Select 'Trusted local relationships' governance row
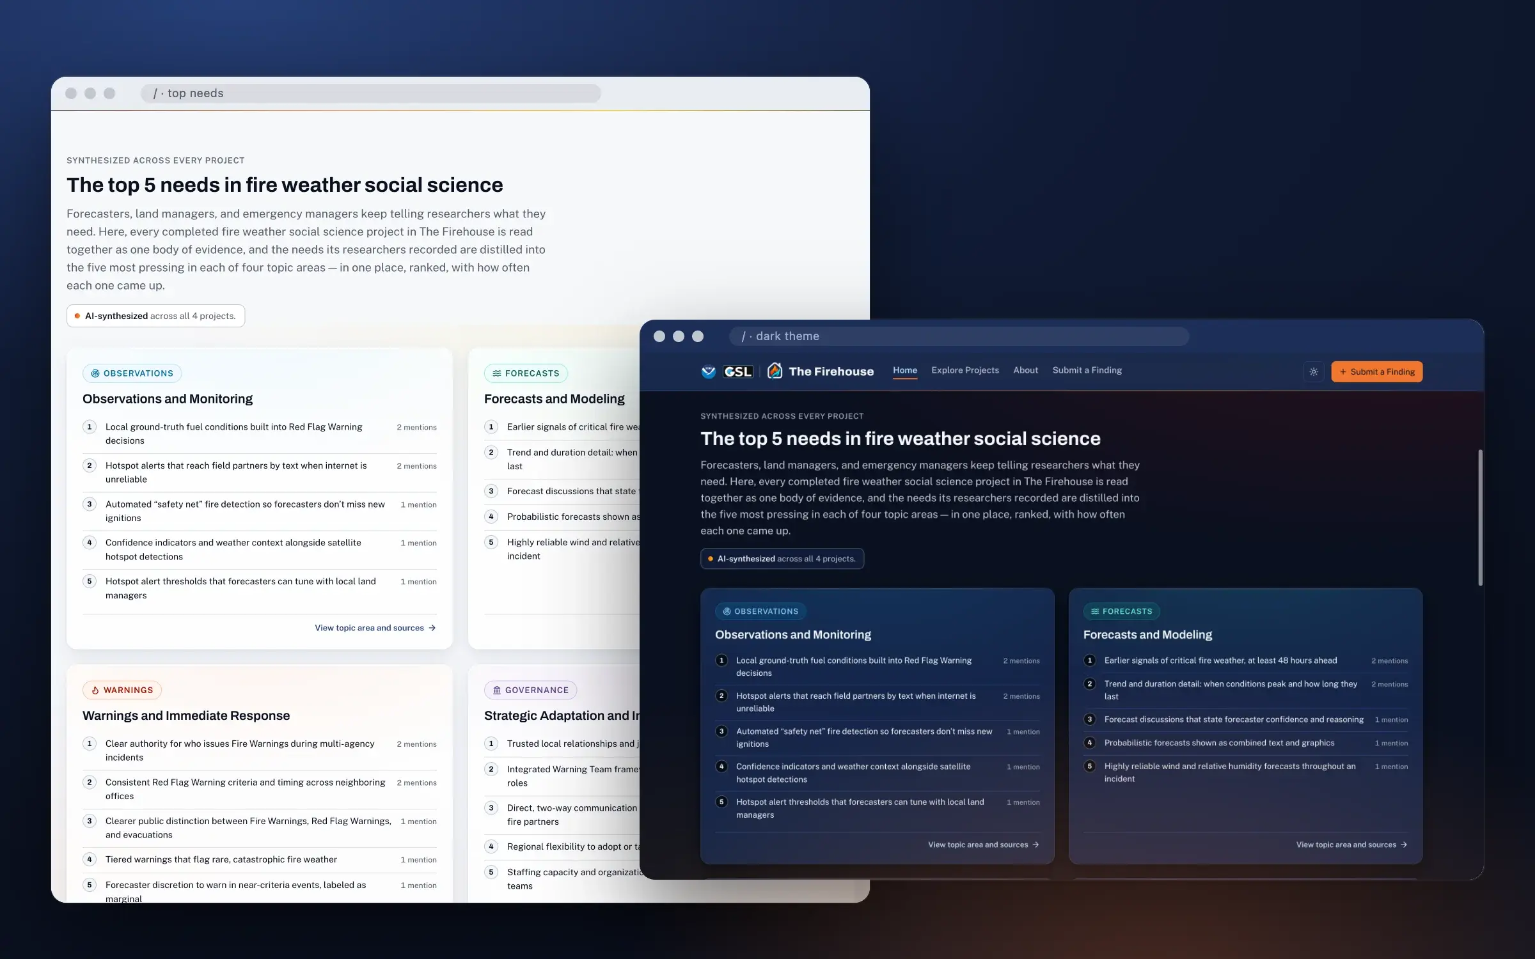 tap(562, 744)
